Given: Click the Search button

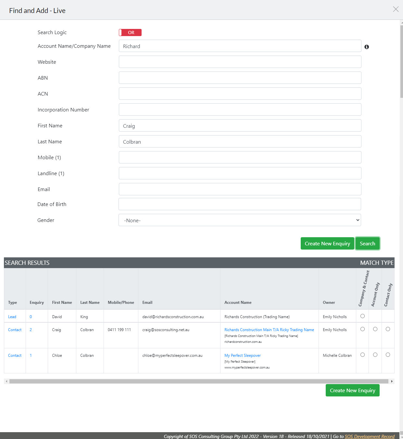Looking at the screenshot, I should pyautogui.click(x=367, y=243).
